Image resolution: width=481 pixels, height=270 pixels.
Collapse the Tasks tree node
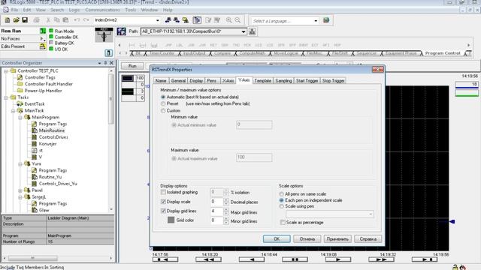6,97
